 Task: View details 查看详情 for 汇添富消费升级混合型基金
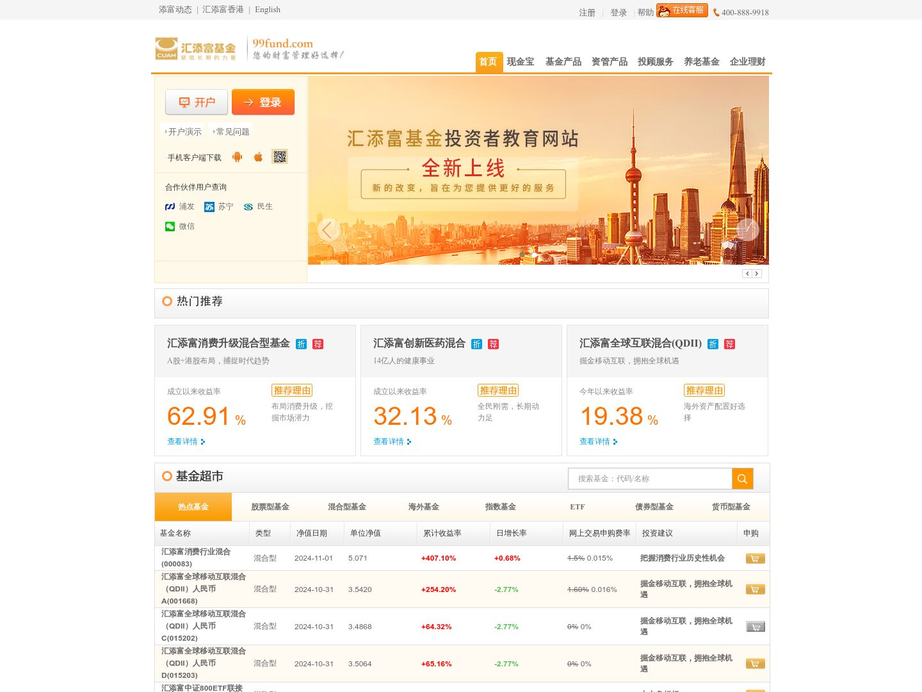[x=186, y=441]
